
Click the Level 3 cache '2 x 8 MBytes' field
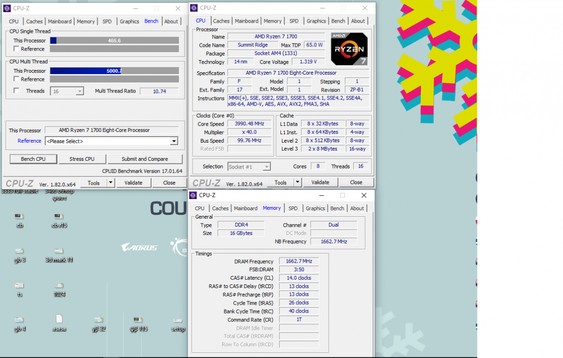click(x=322, y=149)
